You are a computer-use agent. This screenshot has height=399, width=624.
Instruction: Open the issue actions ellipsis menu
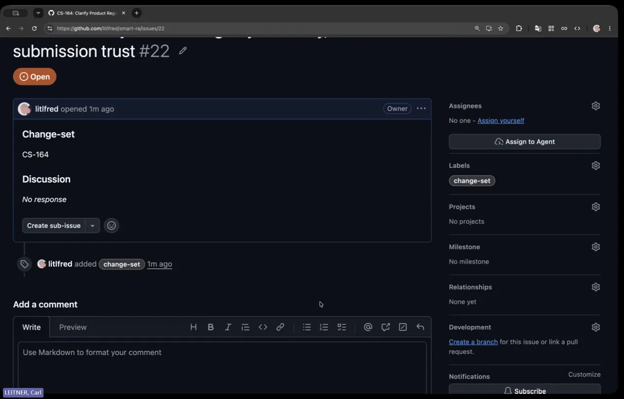pos(421,108)
